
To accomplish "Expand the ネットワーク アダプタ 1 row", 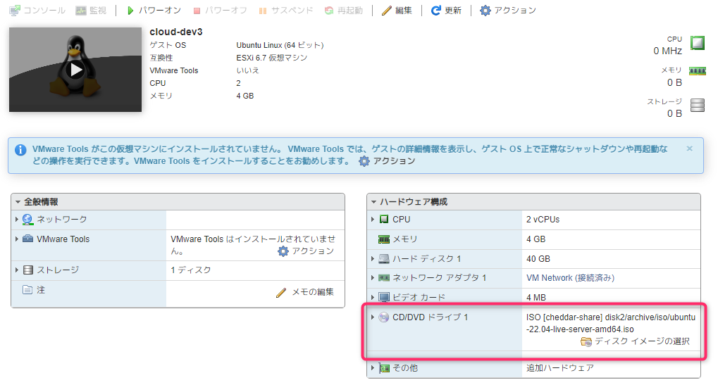I will [373, 278].
